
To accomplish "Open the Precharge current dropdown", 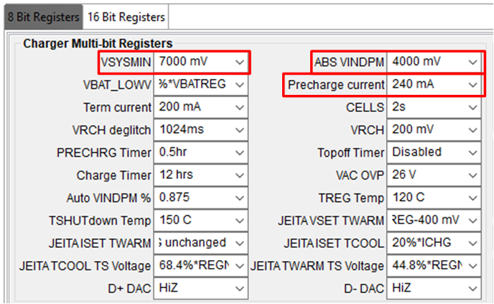I will [x=434, y=85].
